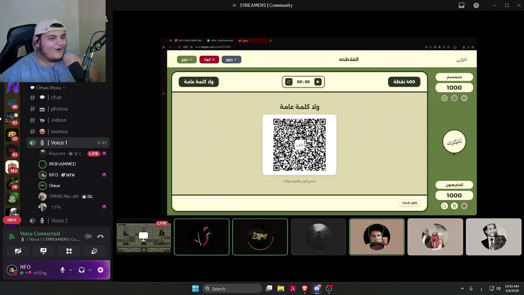
Task: Deafen with headphones icon
Action: (81, 270)
